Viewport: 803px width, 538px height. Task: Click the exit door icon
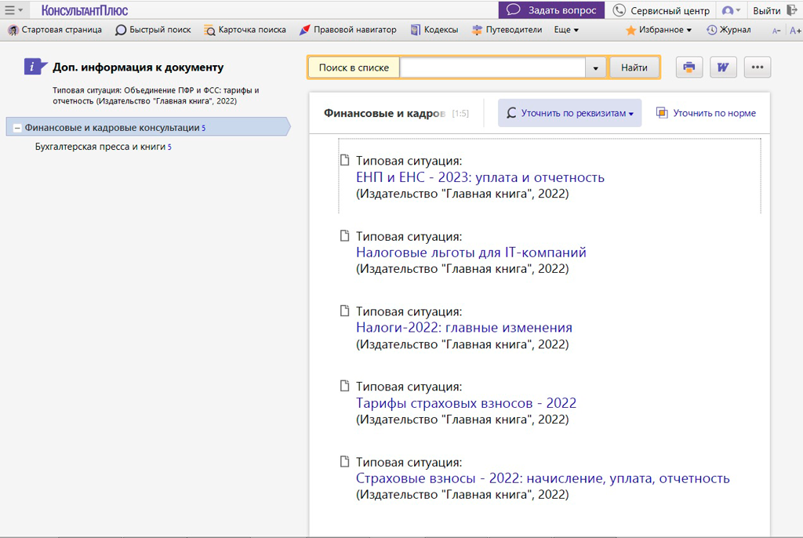click(x=792, y=10)
